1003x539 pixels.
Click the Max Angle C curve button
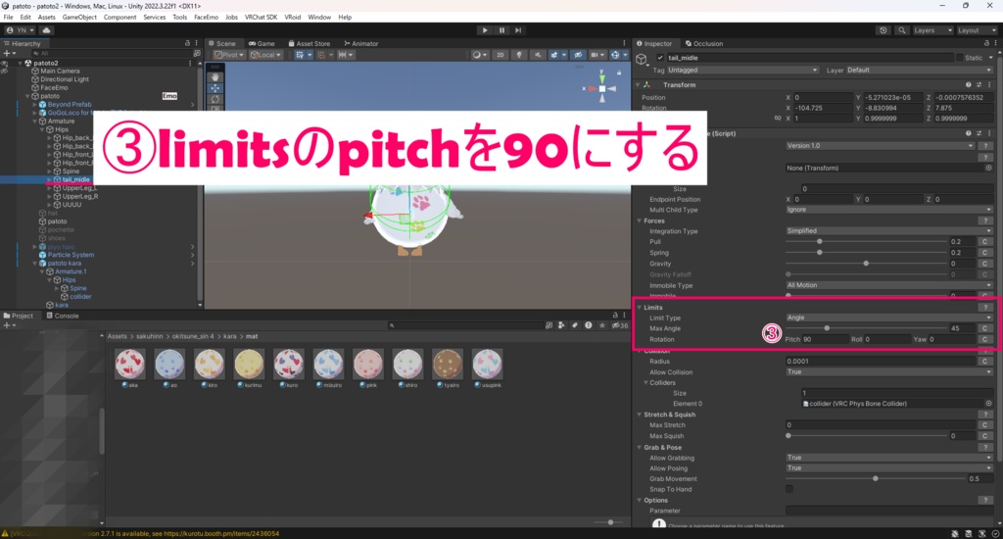(984, 328)
